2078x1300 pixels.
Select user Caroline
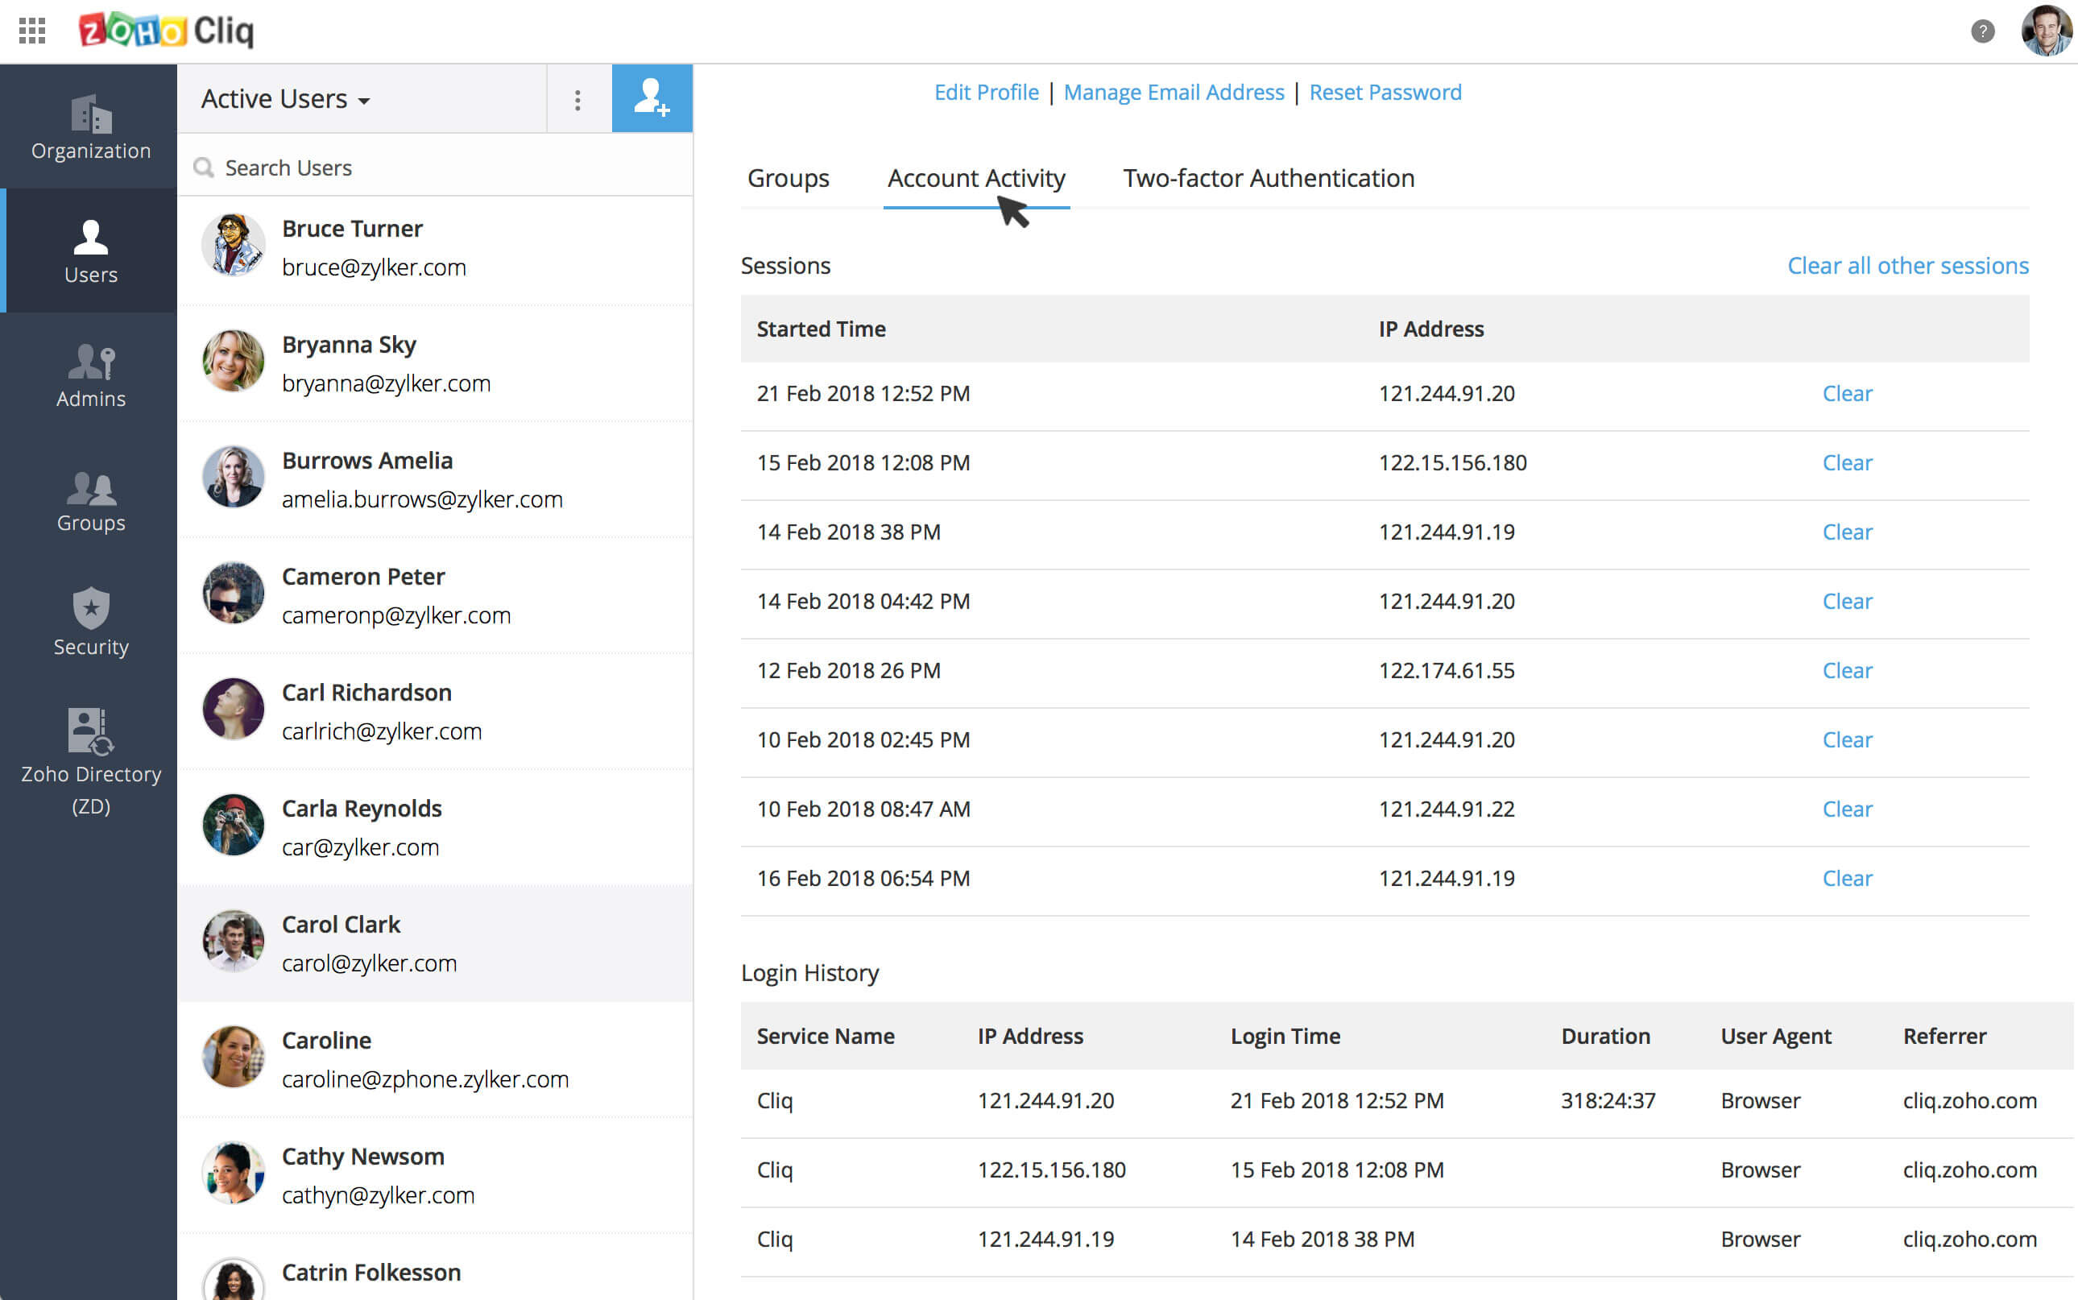pos(435,1059)
